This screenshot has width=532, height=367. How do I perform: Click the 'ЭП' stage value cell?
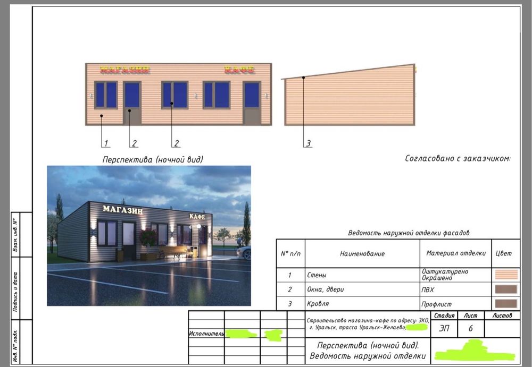[x=444, y=328]
